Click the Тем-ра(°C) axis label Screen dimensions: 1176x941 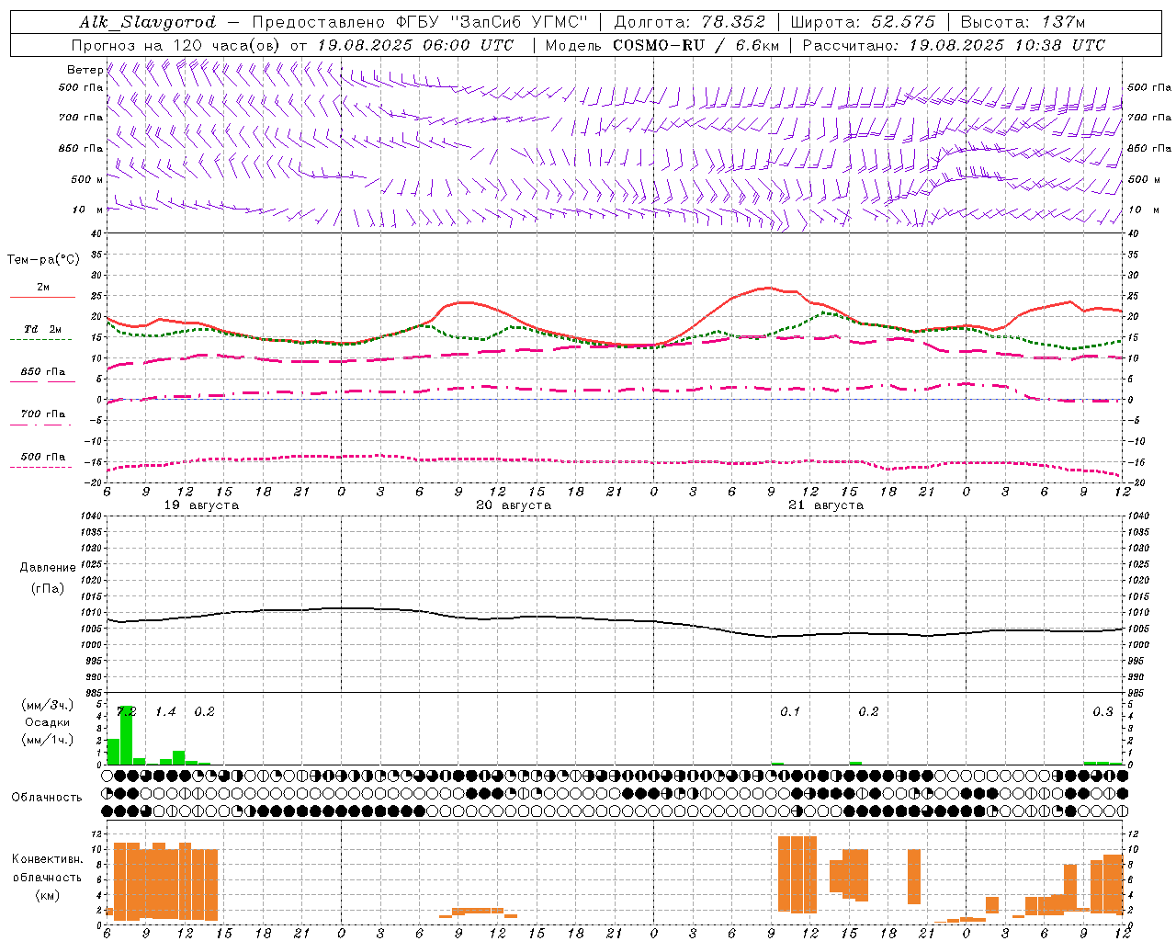coord(42,260)
